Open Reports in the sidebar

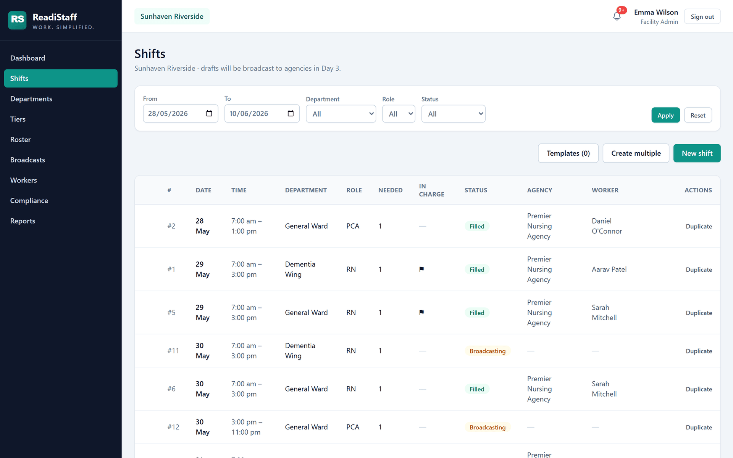[61, 221]
